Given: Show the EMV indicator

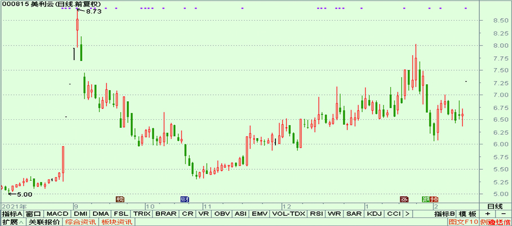Looking at the screenshot, I should 259,214.
